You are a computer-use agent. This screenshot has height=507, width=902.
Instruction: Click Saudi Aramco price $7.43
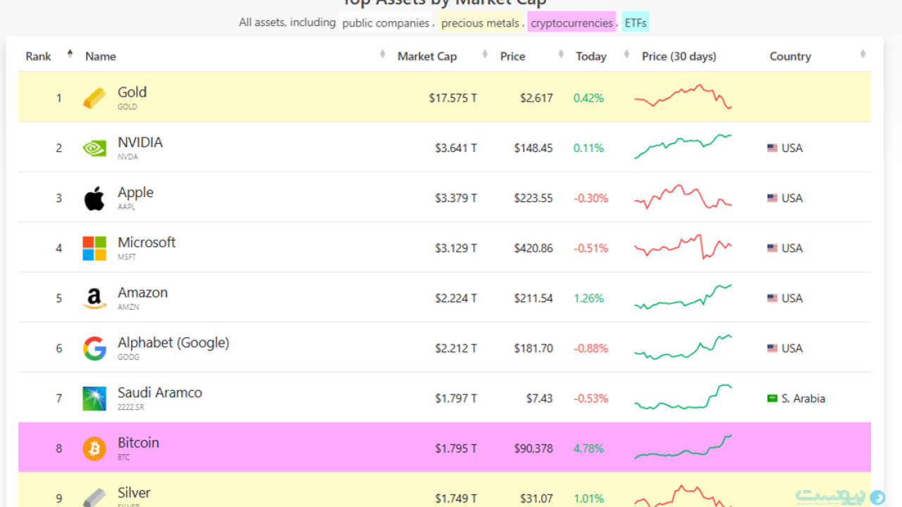click(540, 399)
